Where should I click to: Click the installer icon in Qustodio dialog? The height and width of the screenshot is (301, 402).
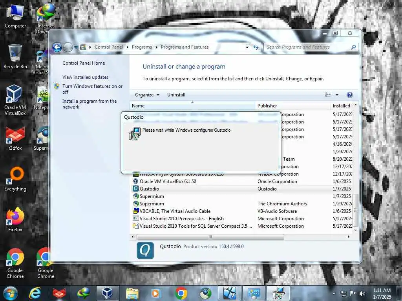[135, 134]
